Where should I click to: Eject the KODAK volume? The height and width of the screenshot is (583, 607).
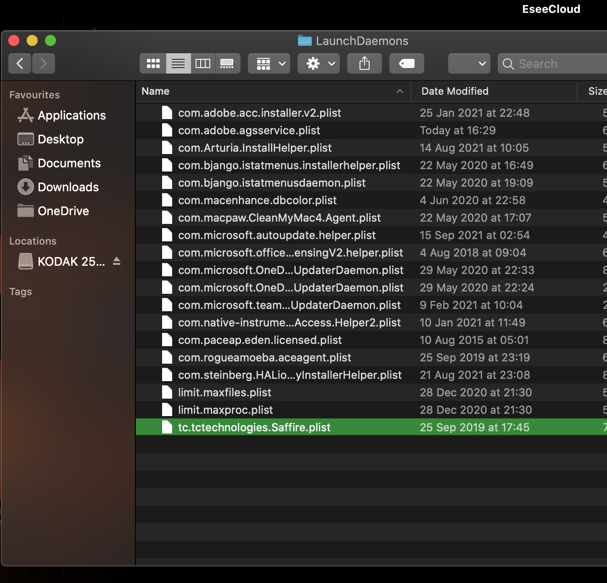coord(117,261)
